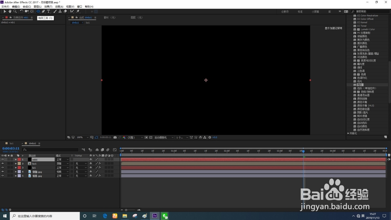
Task: Toggle shy switch for mb1 layer
Action: [x=91, y=159]
